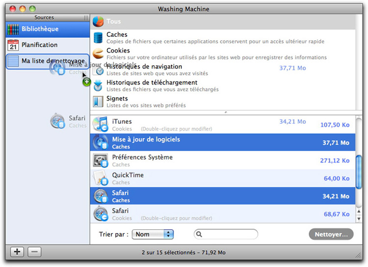Click the 68,67 Ko size value
Screen dimensions: 368x267
pyautogui.click(x=337, y=214)
